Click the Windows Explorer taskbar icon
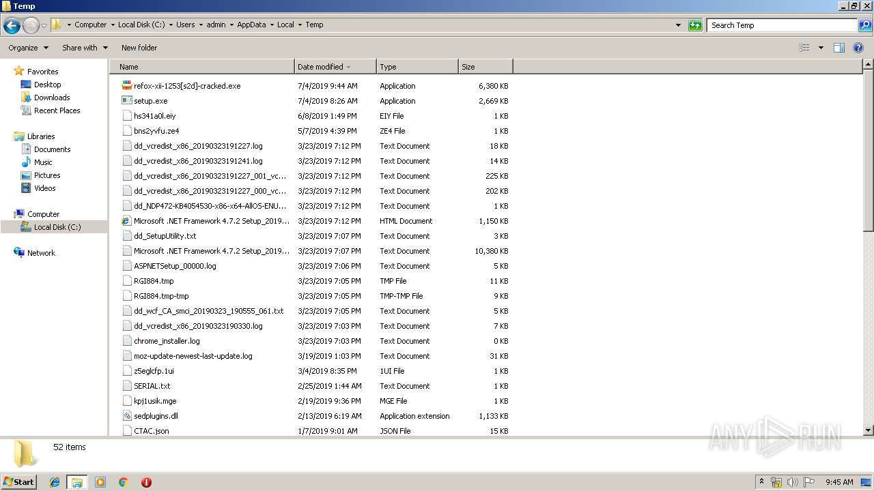 (x=77, y=482)
